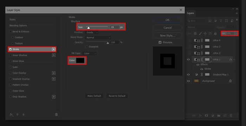246x126 pixels.
Task: Hide the circle 1 layer with its eye
Action: click(x=188, y=59)
